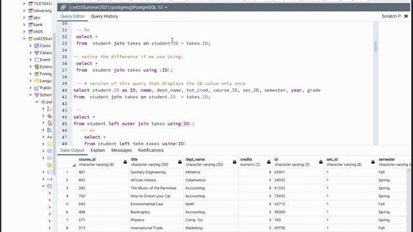Viewport: 413px width, 232px height.
Task: Collapse the public schema node
Action: coord(37,102)
